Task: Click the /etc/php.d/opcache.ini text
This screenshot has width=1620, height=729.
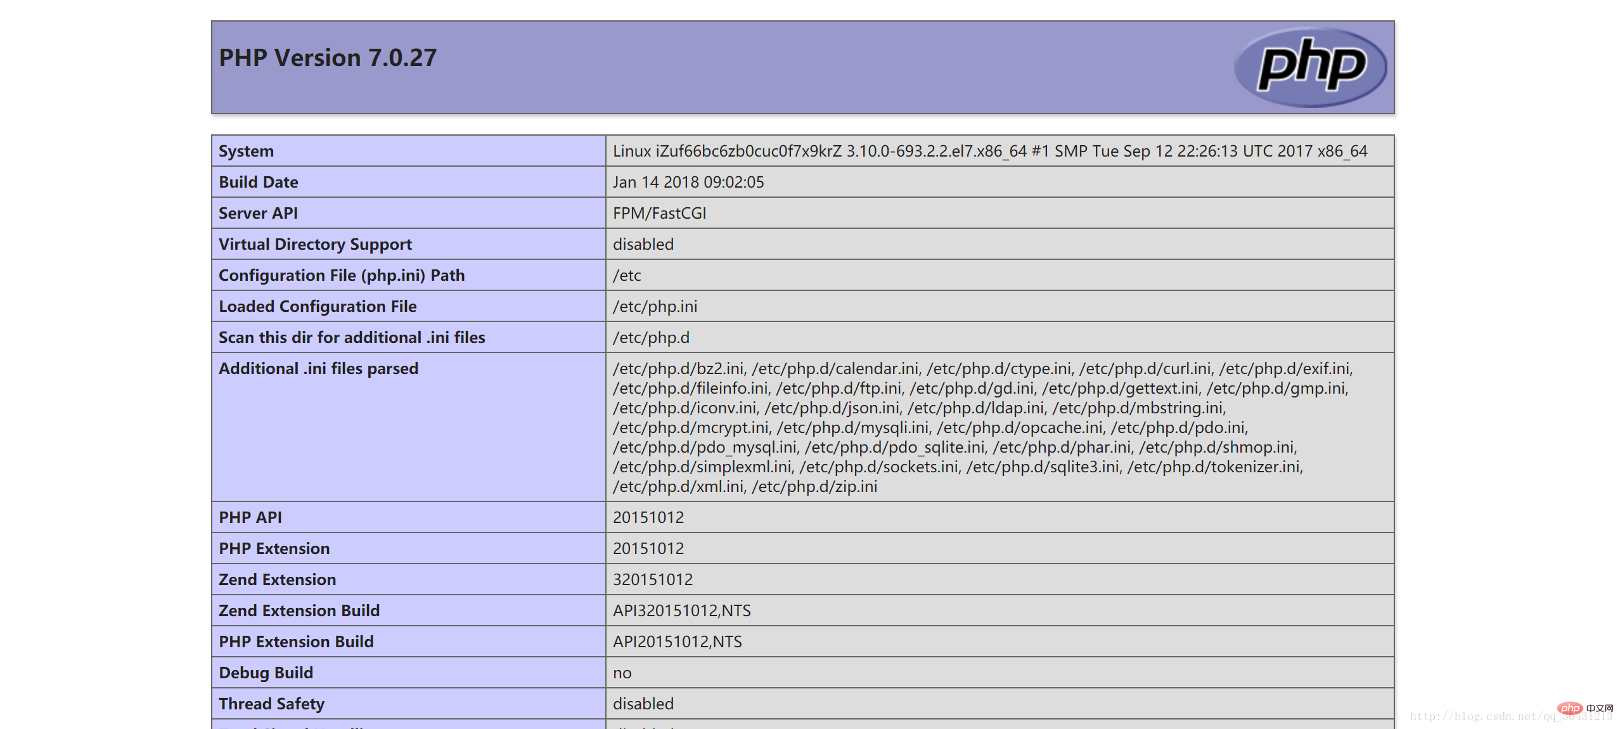Action: pos(1020,427)
